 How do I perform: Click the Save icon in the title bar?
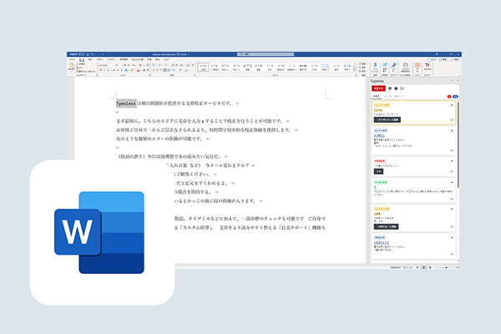click(88, 54)
